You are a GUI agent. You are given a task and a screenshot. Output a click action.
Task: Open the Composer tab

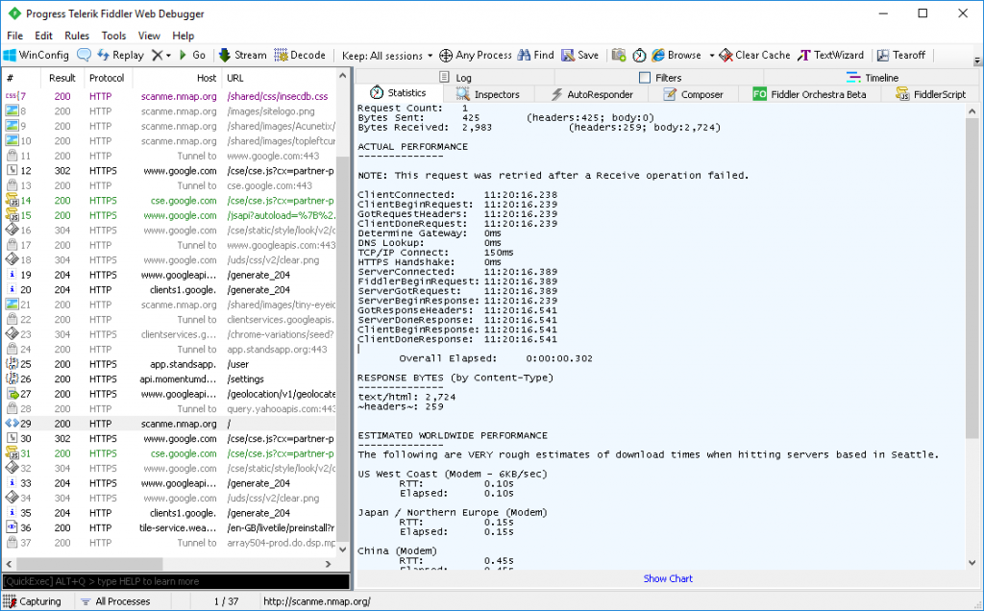(x=693, y=94)
